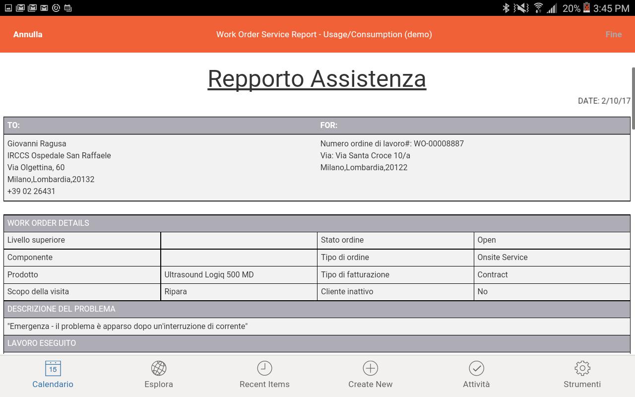Open the Strumenti gear icon
Image resolution: width=635 pixels, height=397 pixels.
pyautogui.click(x=582, y=368)
